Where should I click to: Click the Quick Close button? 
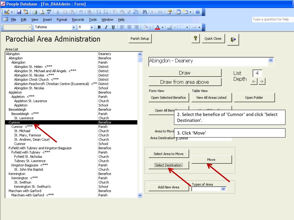[213, 39]
